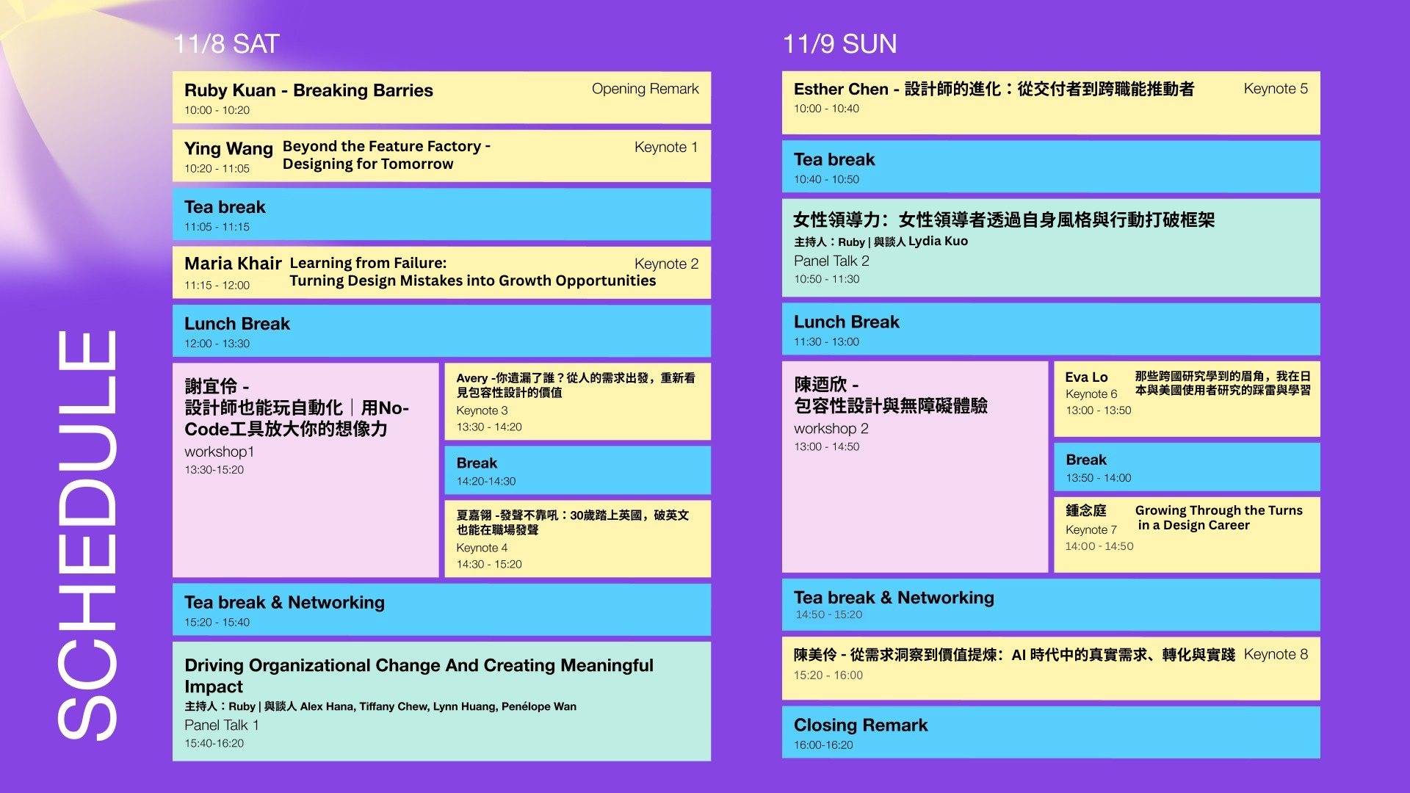Click the 11/9 SUN date heading
The height and width of the screenshot is (793, 1410).
pyautogui.click(x=839, y=44)
